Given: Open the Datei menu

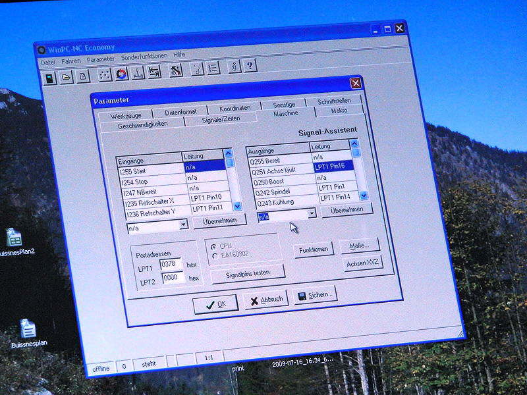Looking at the screenshot, I should point(47,63).
